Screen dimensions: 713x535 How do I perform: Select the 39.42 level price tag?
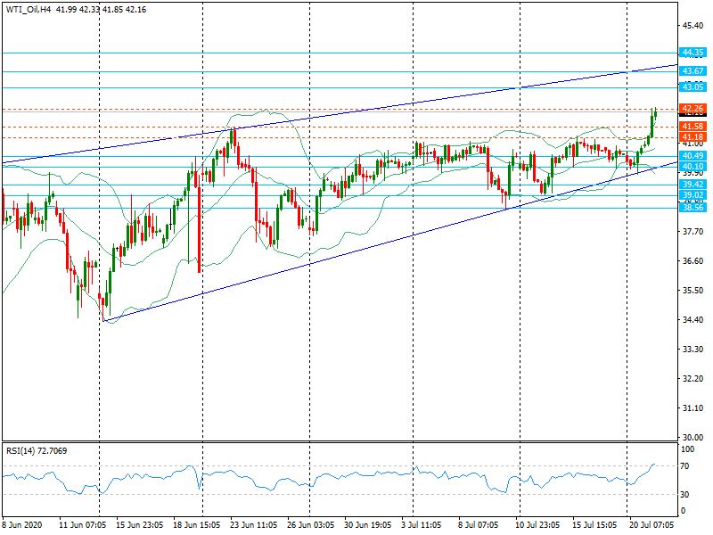(x=693, y=185)
